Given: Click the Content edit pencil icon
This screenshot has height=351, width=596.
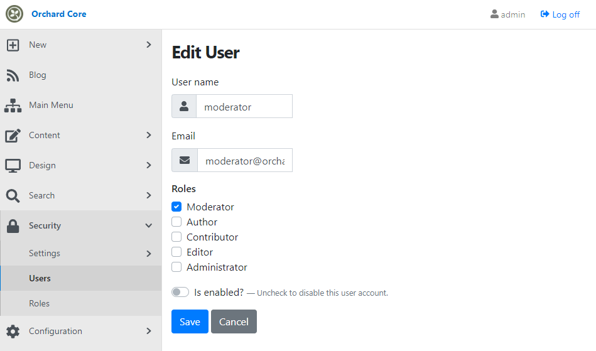Looking at the screenshot, I should click(x=13, y=136).
